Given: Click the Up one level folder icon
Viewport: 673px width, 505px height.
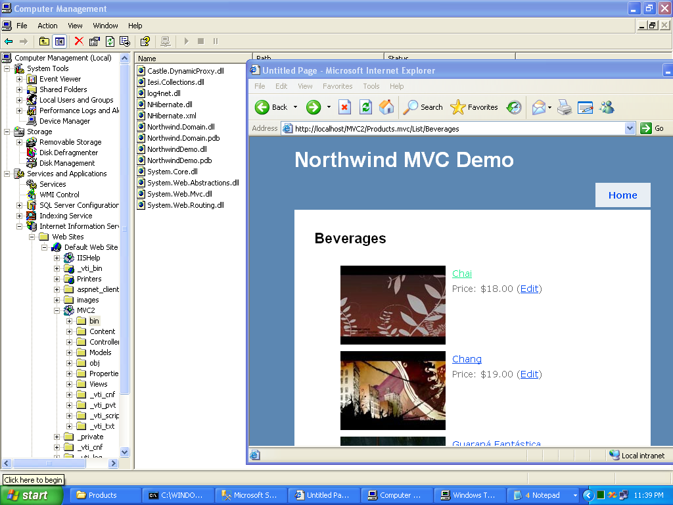Looking at the screenshot, I should 44,41.
